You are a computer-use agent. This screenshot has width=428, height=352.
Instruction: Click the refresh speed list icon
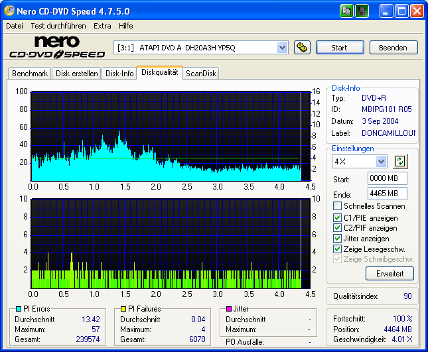400,161
